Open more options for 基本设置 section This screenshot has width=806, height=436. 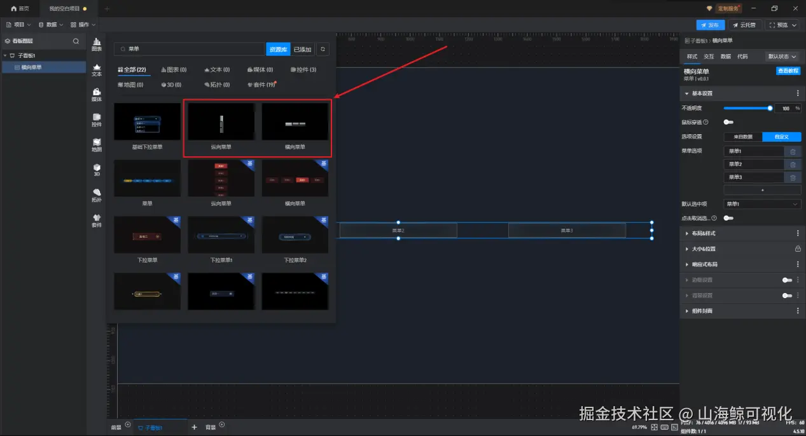coord(798,93)
